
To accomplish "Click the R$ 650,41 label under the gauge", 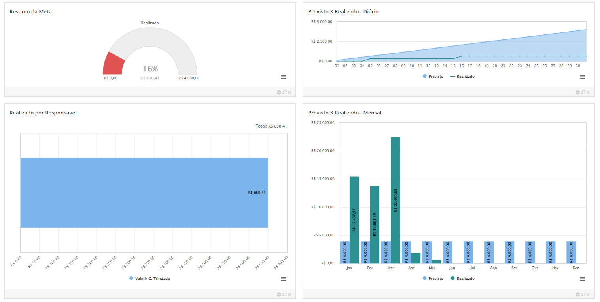I will pos(150,78).
